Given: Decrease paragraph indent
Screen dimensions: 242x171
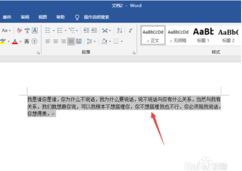Looking at the screenshot, I should click(x=86, y=30).
